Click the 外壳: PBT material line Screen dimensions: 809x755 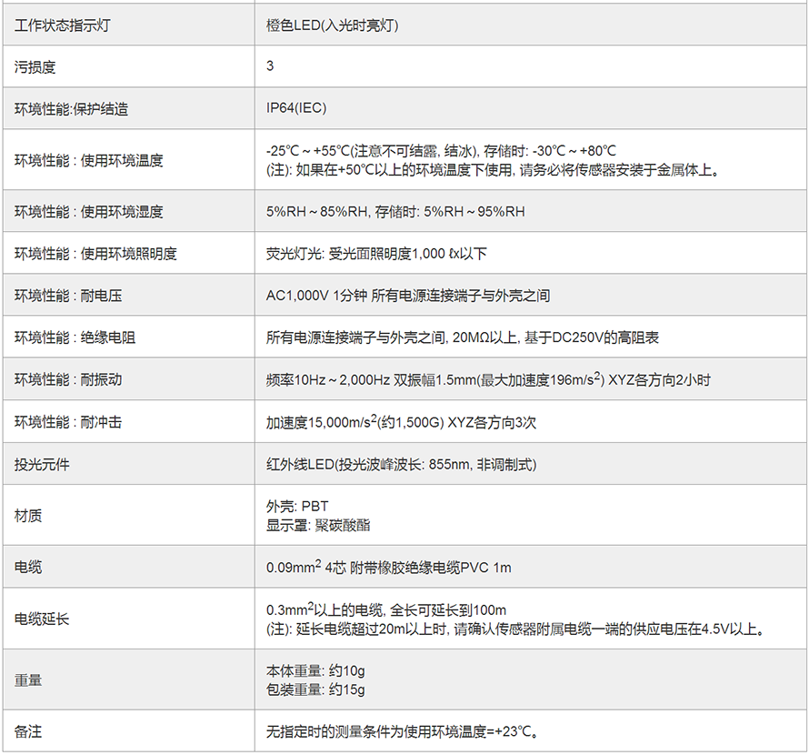[297, 507]
